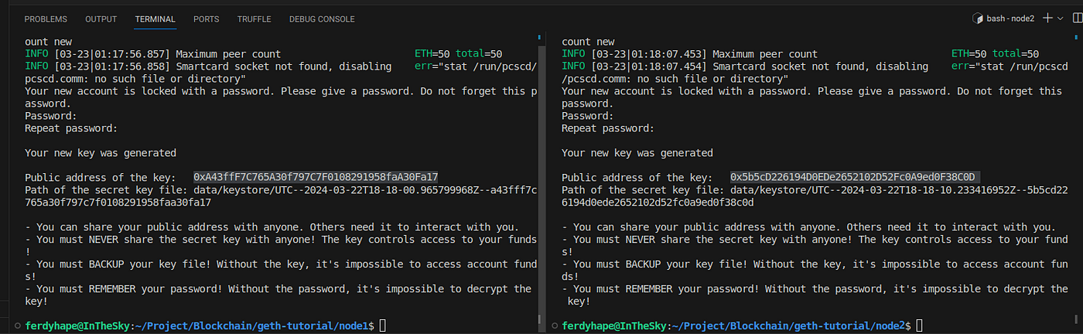Open the PORTS tab
1083x334 pixels.
tap(206, 19)
